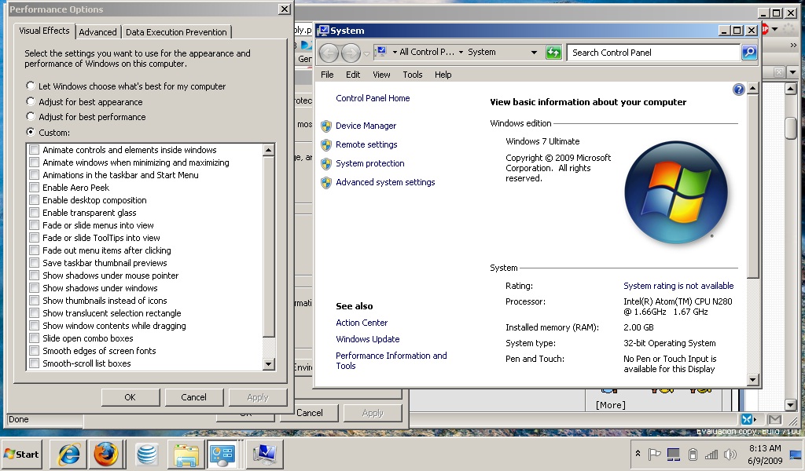Click the shield icon beside Device Manager

[326, 126]
